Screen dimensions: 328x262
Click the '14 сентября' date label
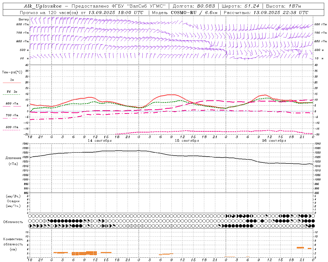[x=100, y=141]
